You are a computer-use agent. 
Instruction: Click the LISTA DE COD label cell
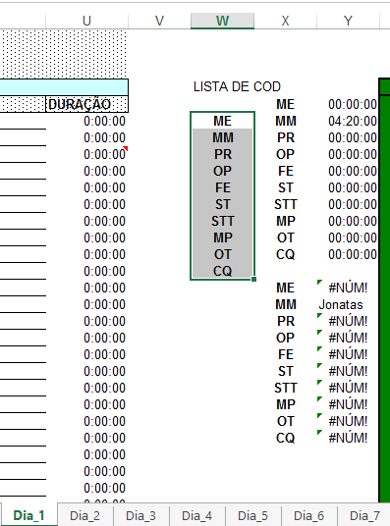(237, 87)
